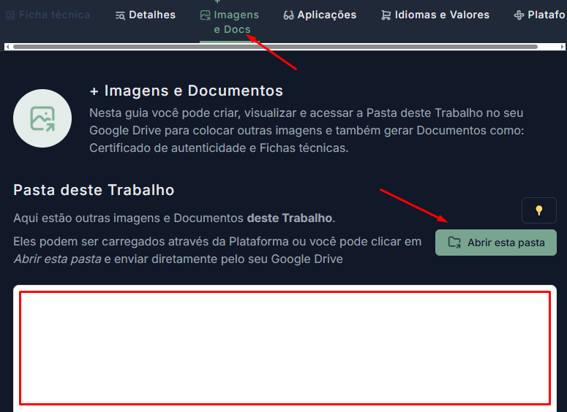
Task: Go to the Idiomas e Valores tab
Action: [x=435, y=15]
